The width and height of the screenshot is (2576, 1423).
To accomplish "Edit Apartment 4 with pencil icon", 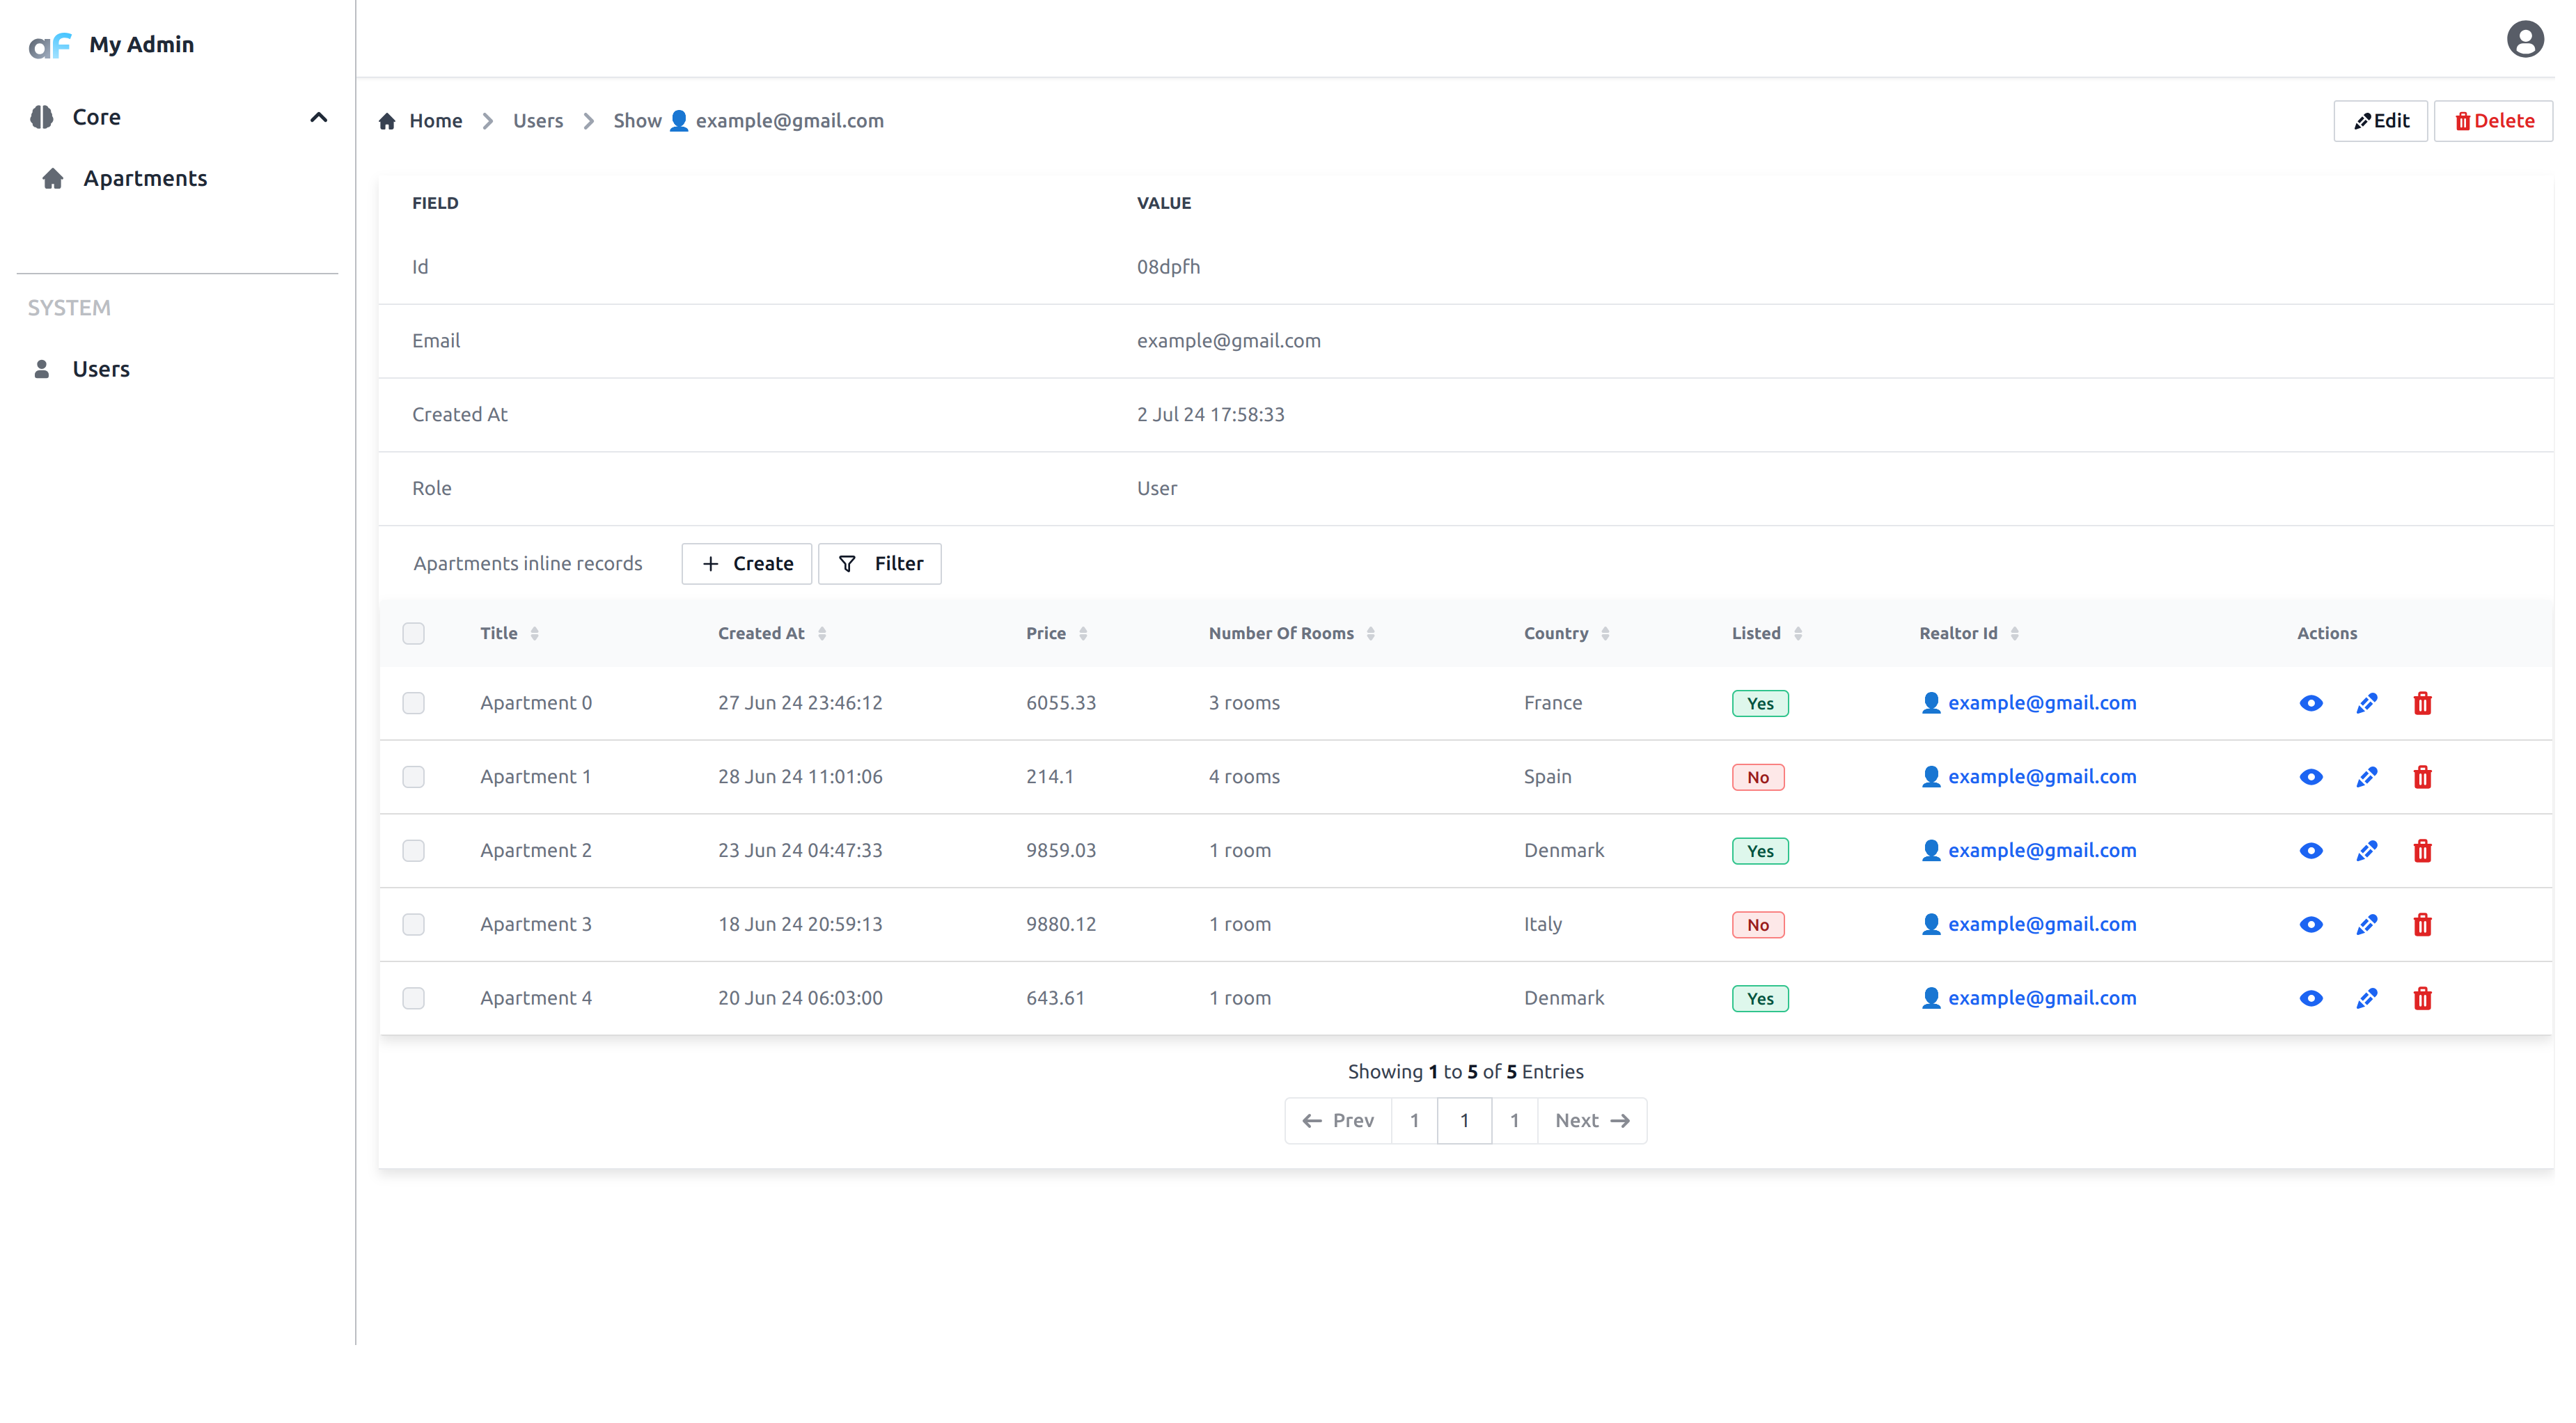I will (2366, 998).
